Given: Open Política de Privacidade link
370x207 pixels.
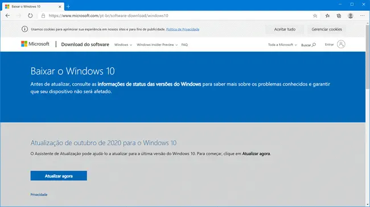Looking at the screenshot, I should tap(183, 29).
